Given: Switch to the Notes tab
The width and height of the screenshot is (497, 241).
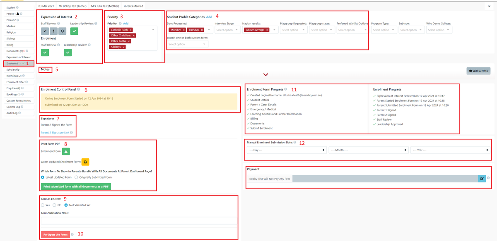Looking at the screenshot, I should [x=45, y=69].
